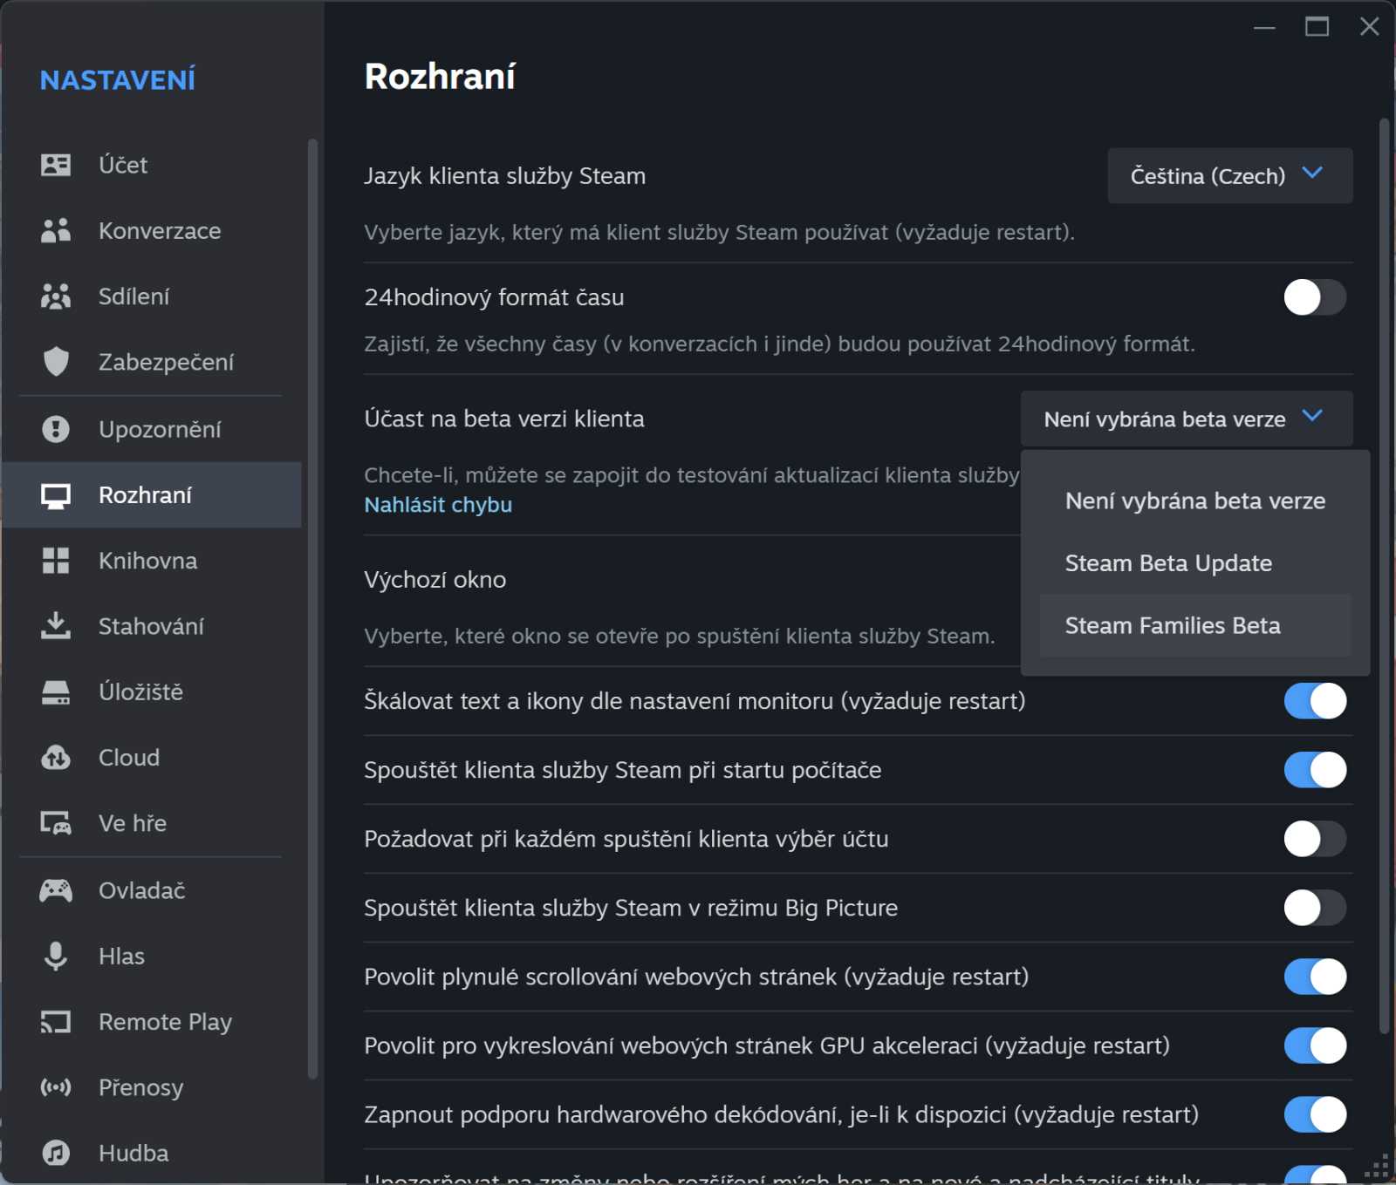Screen dimensions: 1396x1185
Task: Open the Účet settings section
Action: [152, 165]
